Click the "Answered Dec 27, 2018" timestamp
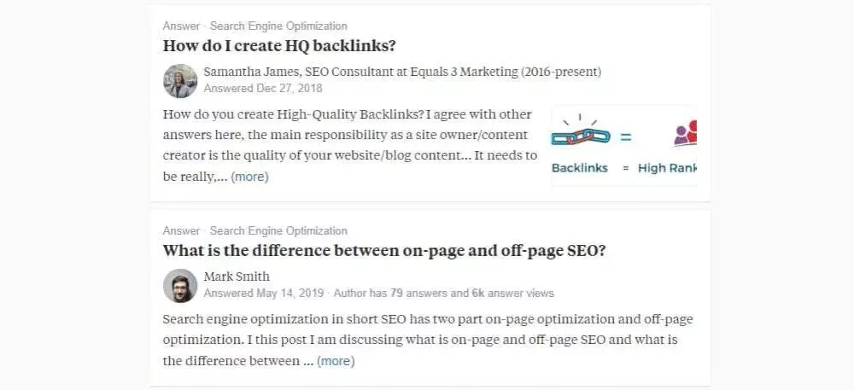 tap(263, 88)
